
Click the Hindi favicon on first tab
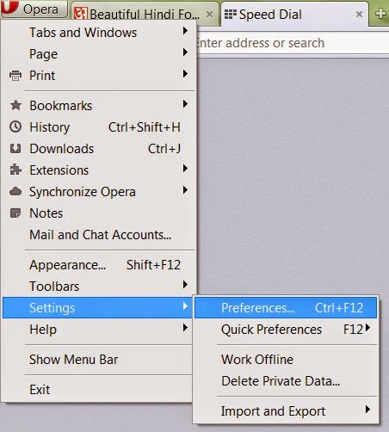80,14
